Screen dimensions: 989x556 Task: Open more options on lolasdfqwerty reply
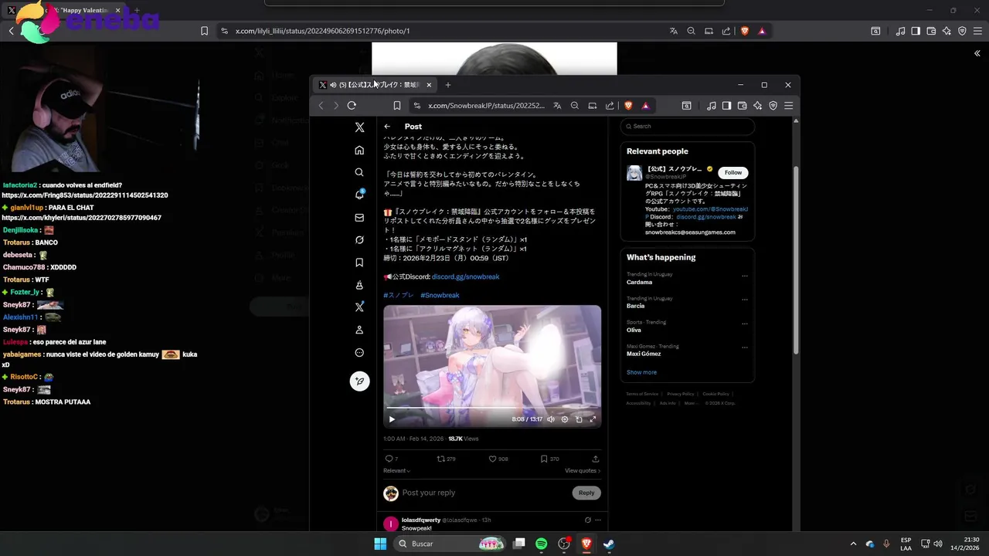coord(597,520)
